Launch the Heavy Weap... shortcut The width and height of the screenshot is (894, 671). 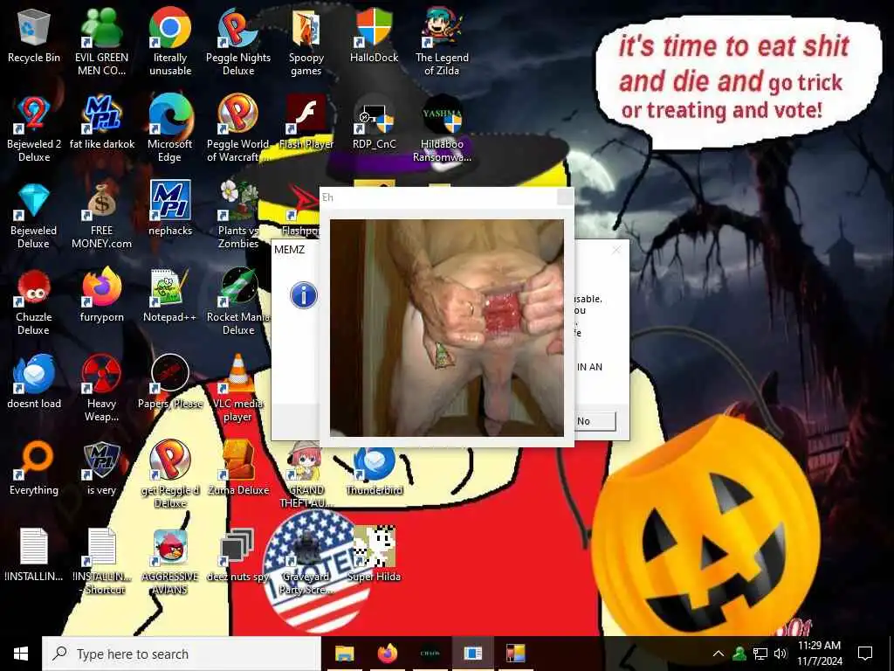(101, 389)
